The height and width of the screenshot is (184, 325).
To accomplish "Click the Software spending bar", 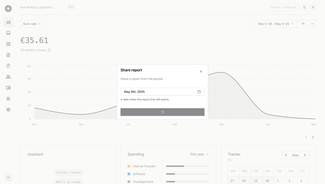I will [x=188, y=174].
